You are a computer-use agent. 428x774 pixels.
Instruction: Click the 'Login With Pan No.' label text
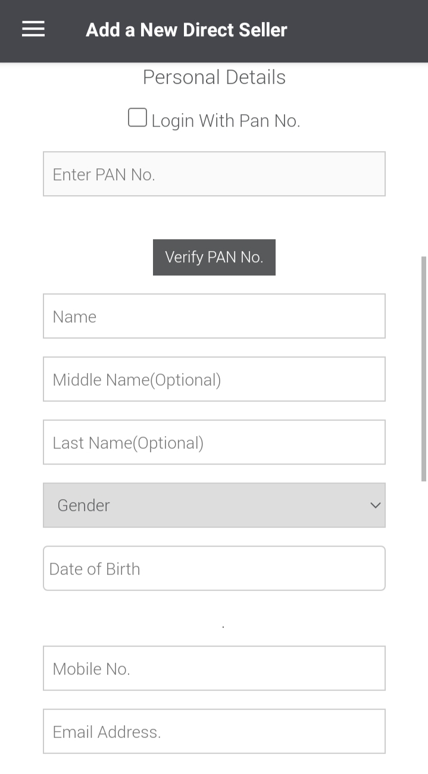click(x=226, y=121)
